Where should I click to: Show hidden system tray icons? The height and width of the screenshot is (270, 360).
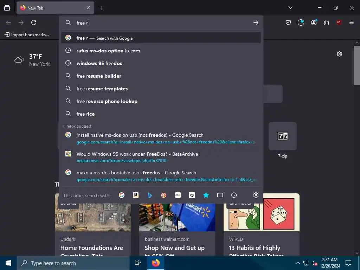click(297, 263)
